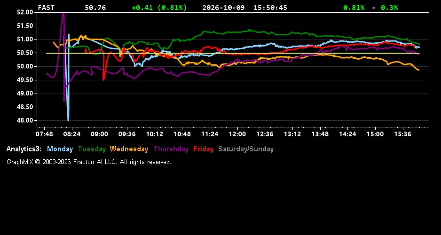Toggle the Wednesday series in legend

tap(129, 149)
